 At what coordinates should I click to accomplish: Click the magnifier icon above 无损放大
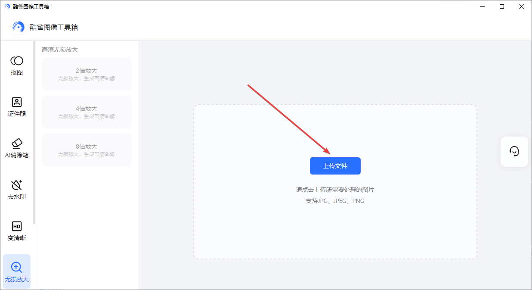[16, 266]
